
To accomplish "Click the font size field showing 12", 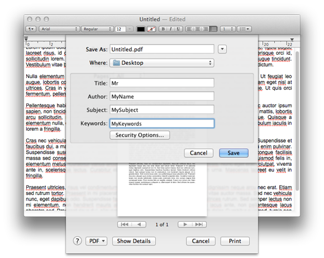I will (120, 29).
